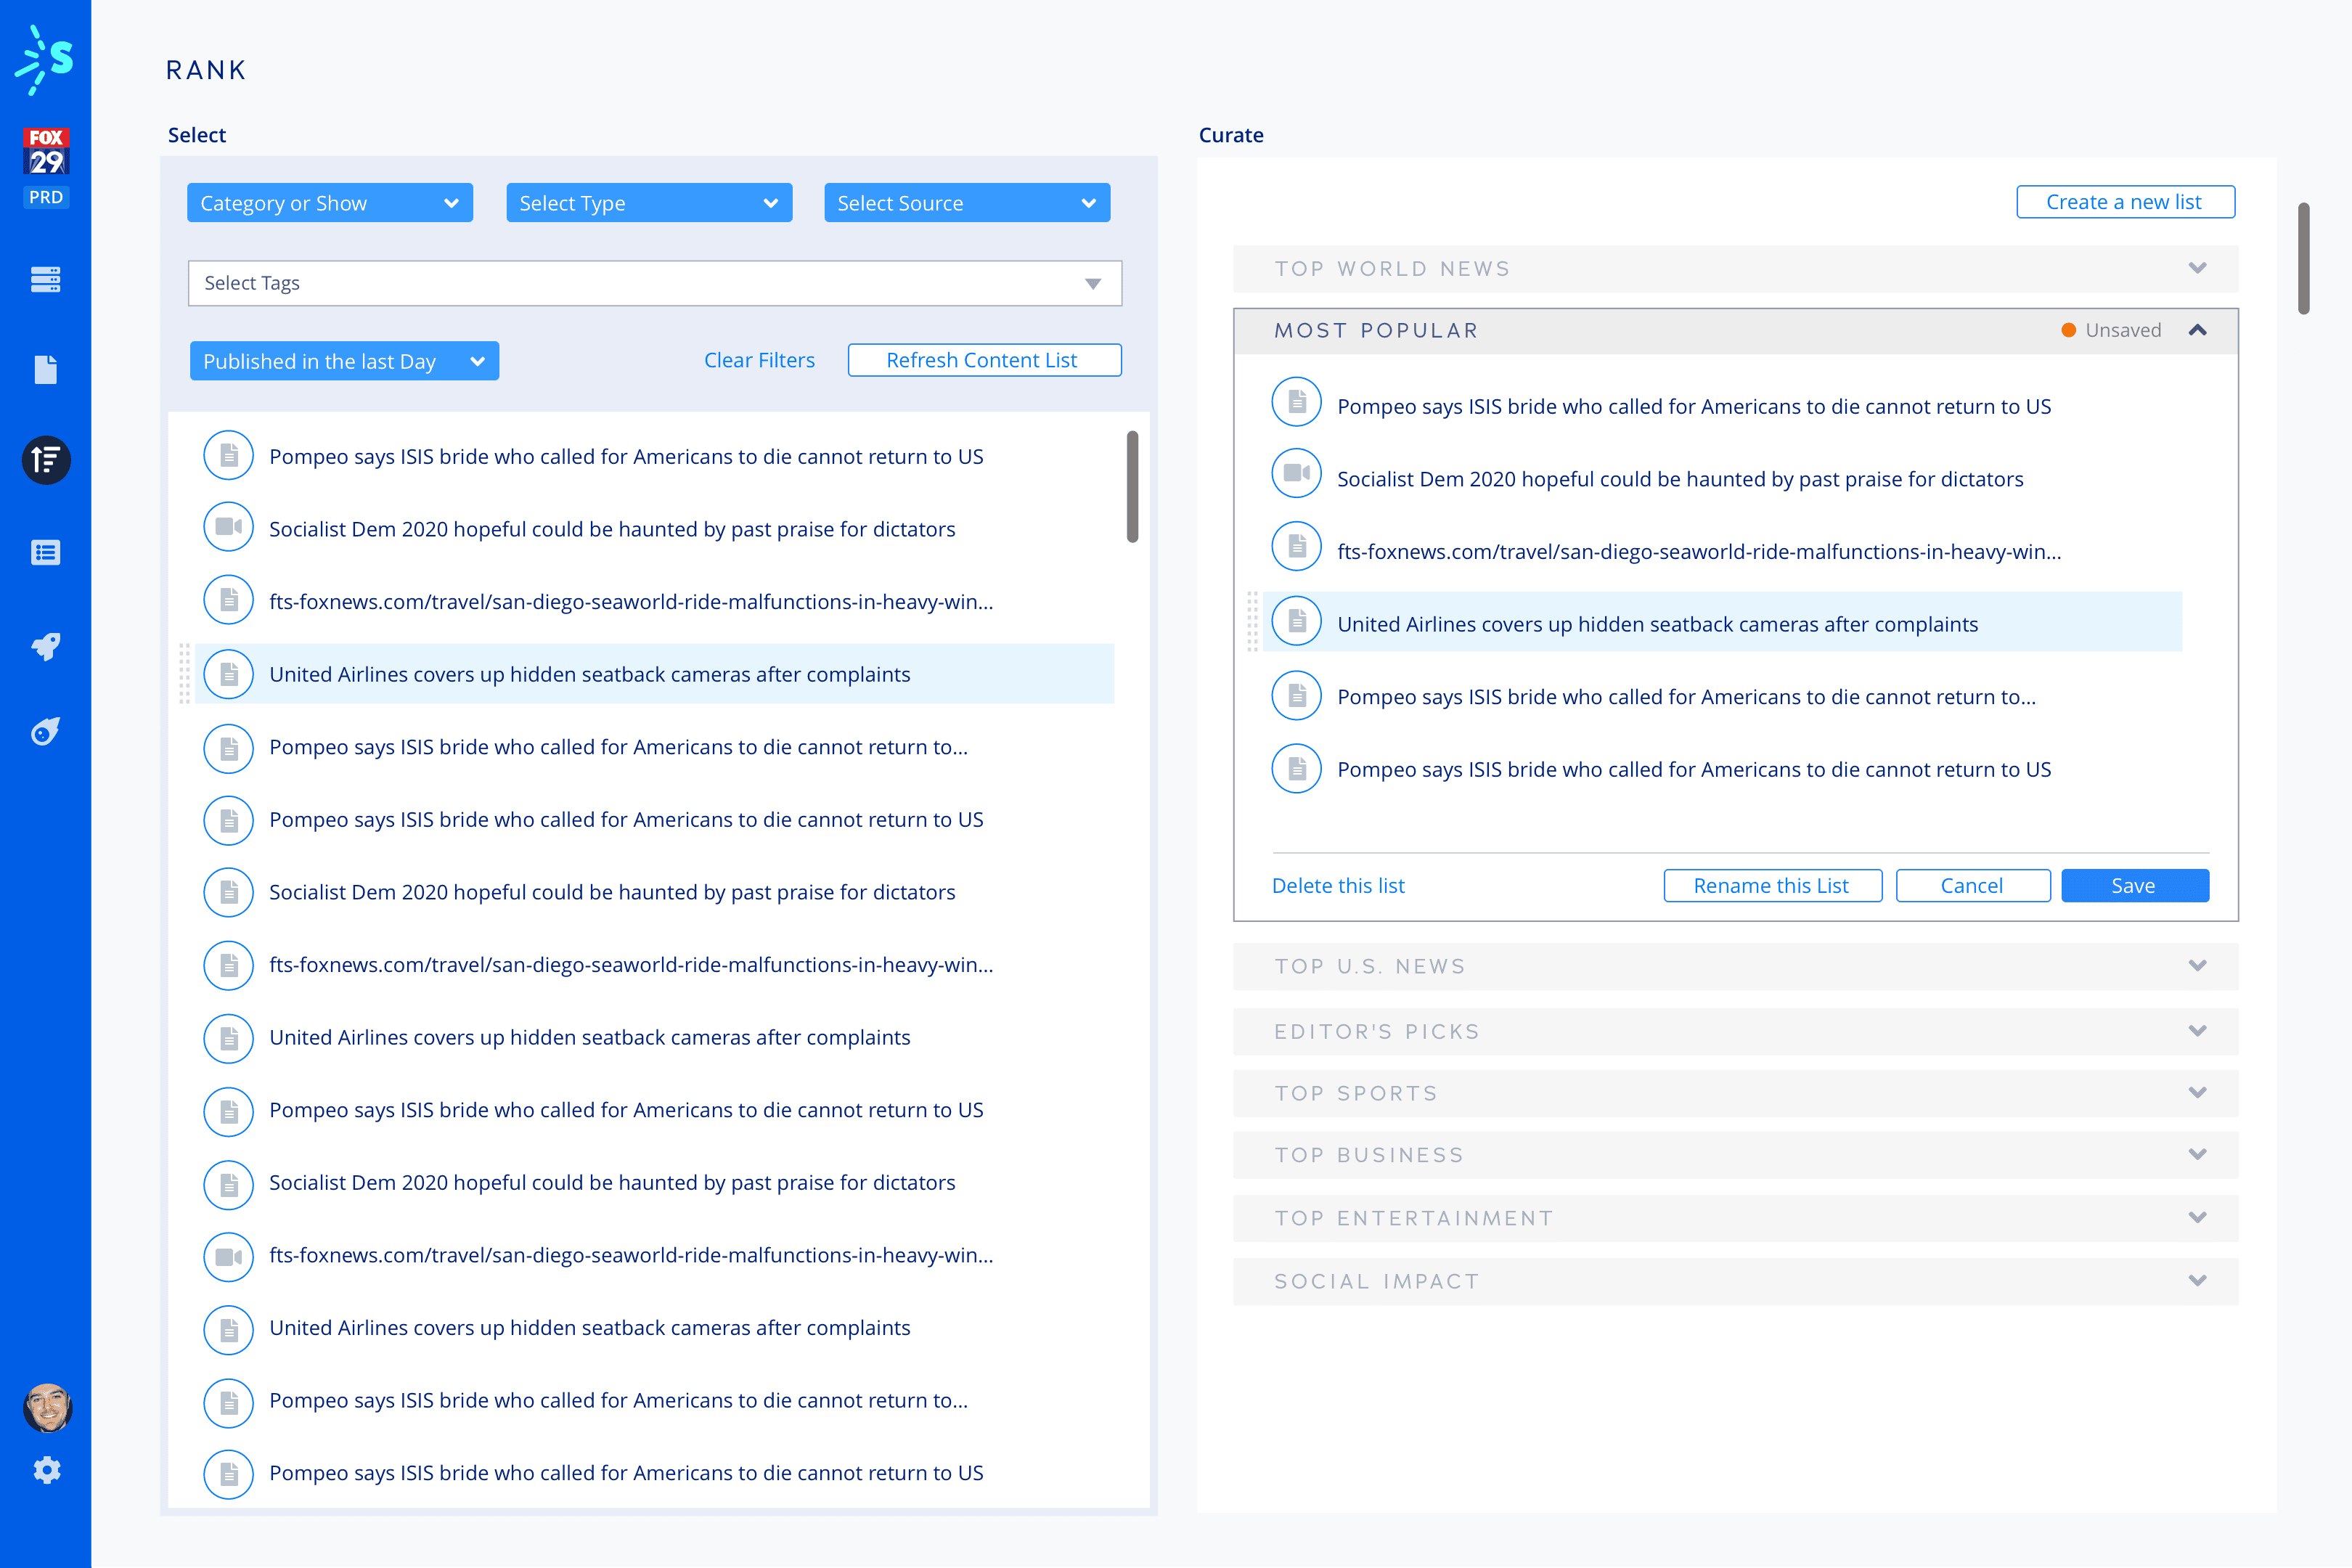Viewport: 2352px width, 1568px height.
Task: Open the document page icon in sidebar
Action: click(x=46, y=369)
